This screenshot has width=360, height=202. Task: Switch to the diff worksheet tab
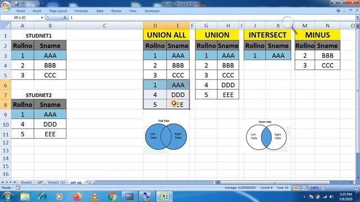click(x=40, y=182)
